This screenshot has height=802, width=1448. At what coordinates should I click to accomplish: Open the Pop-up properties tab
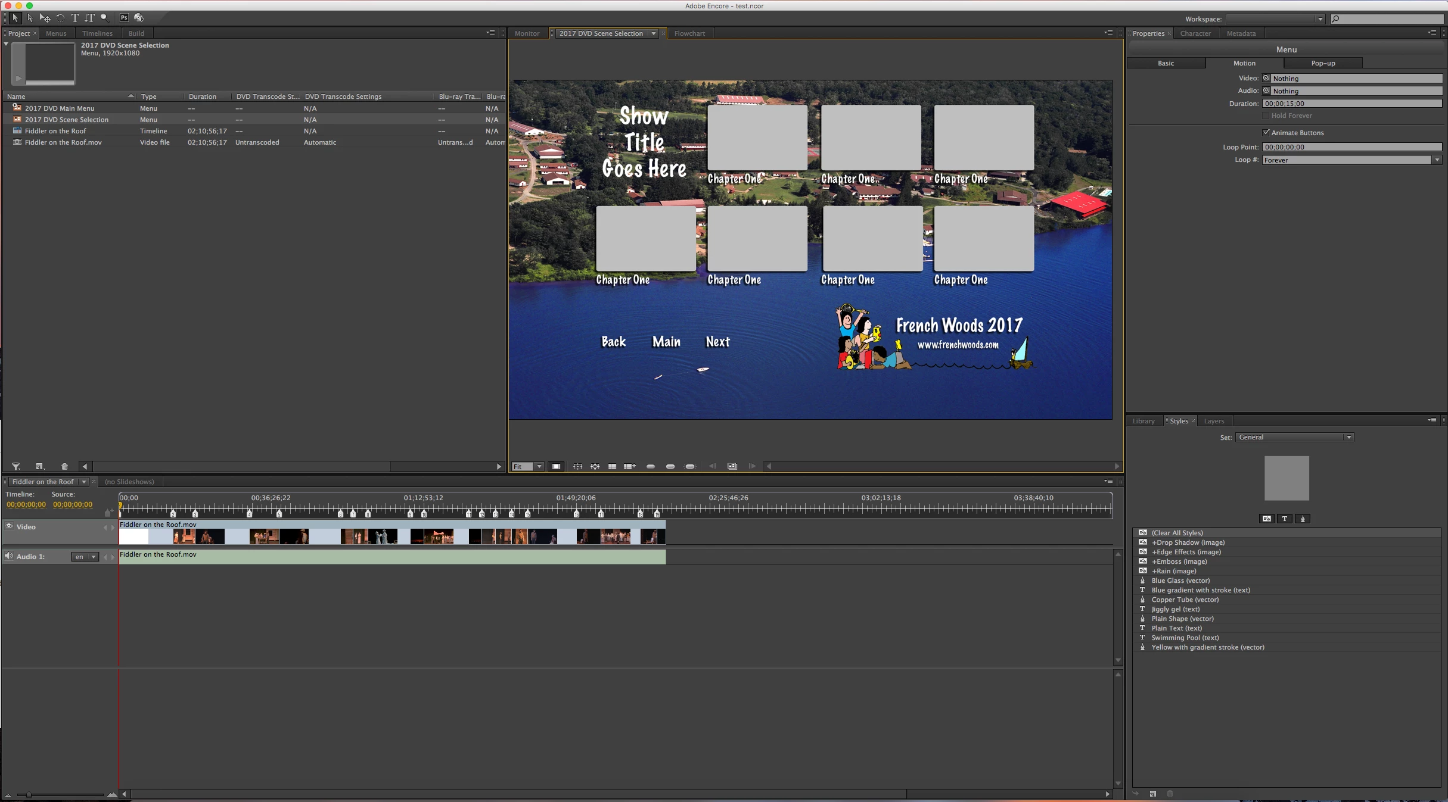coord(1323,63)
